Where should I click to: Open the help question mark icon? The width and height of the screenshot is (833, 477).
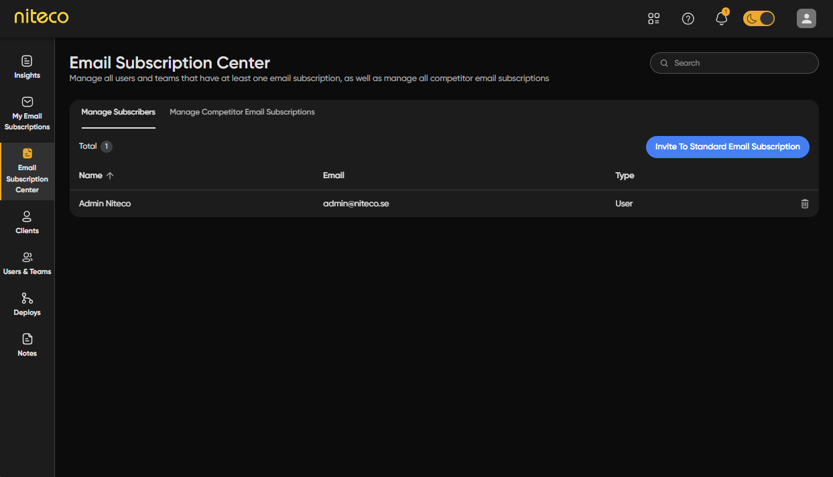[688, 19]
